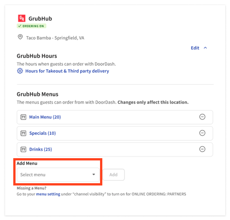Open Main Menu (20) link
This screenshot has height=220, width=230.
pos(45,117)
